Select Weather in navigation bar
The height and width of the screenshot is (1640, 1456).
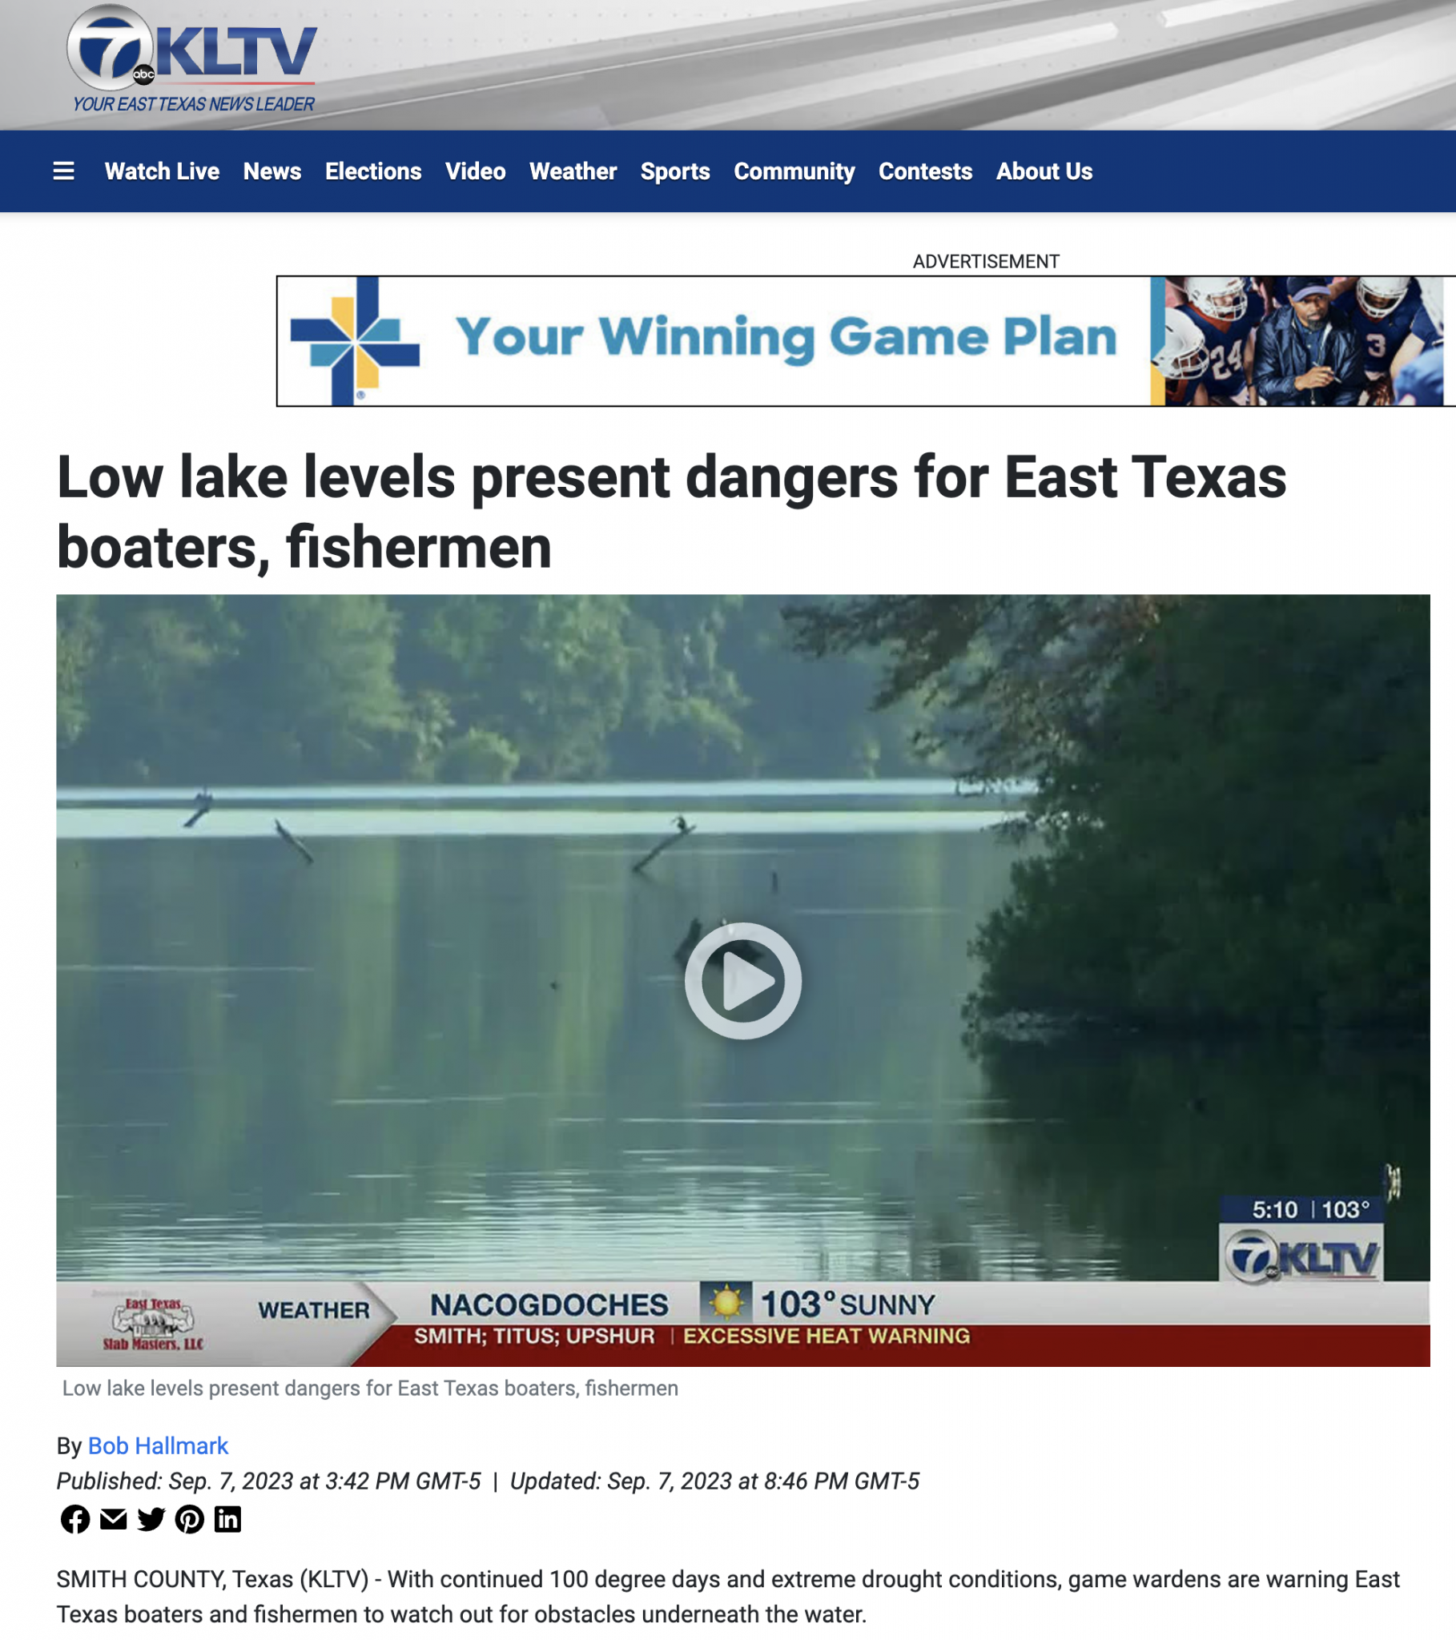pos(573,171)
